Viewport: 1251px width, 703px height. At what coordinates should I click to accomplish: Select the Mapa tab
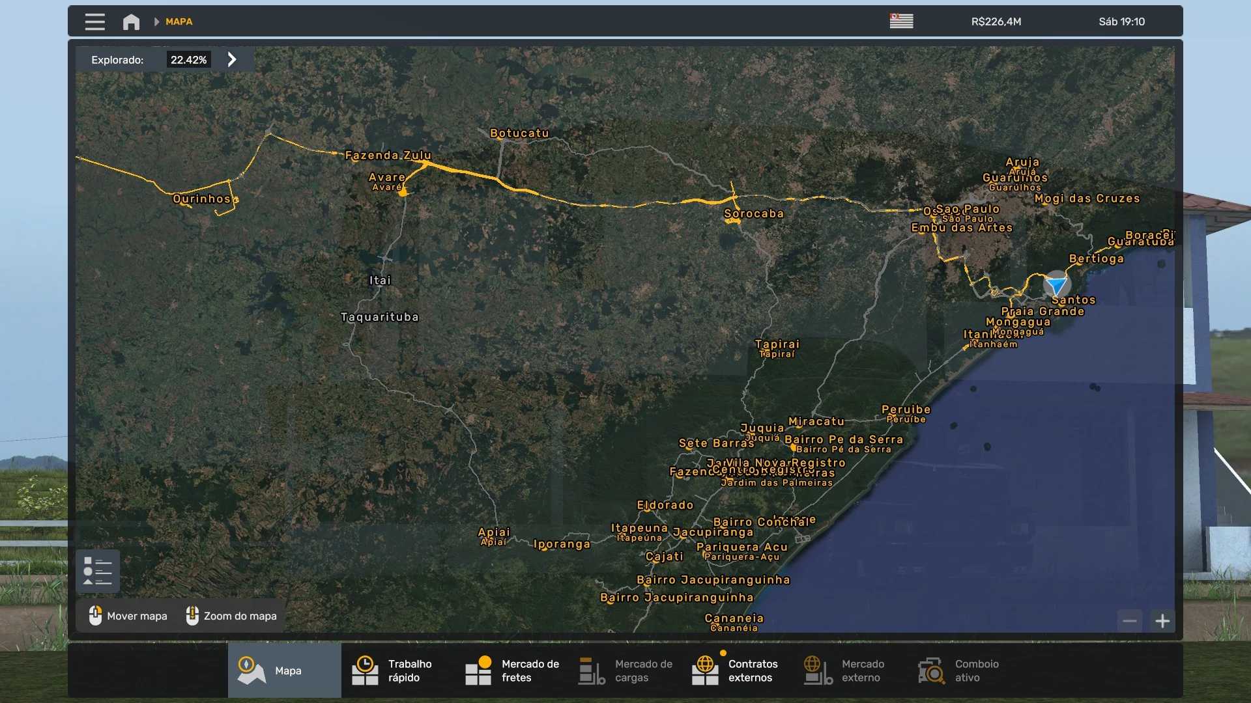(284, 670)
